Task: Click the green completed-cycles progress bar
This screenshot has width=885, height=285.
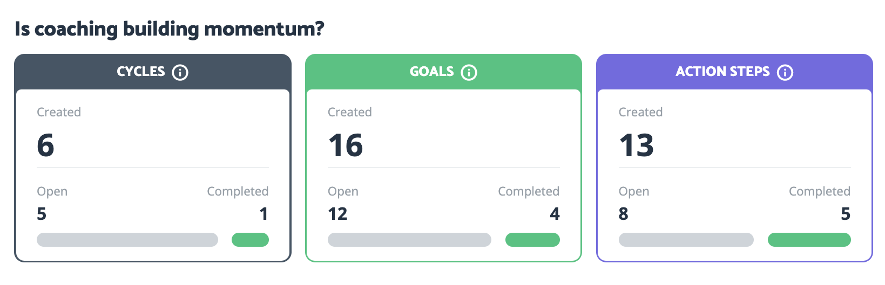Action: pos(250,240)
